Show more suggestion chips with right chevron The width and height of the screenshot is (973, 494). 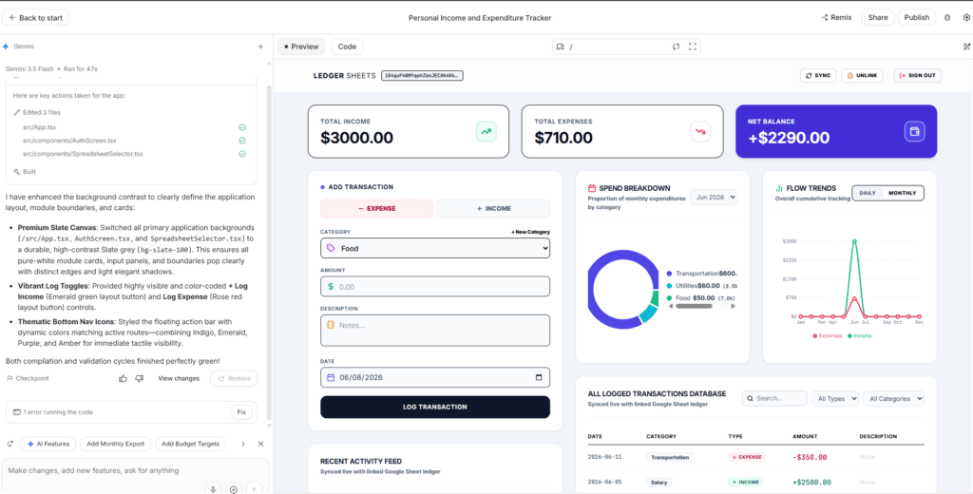(x=243, y=444)
